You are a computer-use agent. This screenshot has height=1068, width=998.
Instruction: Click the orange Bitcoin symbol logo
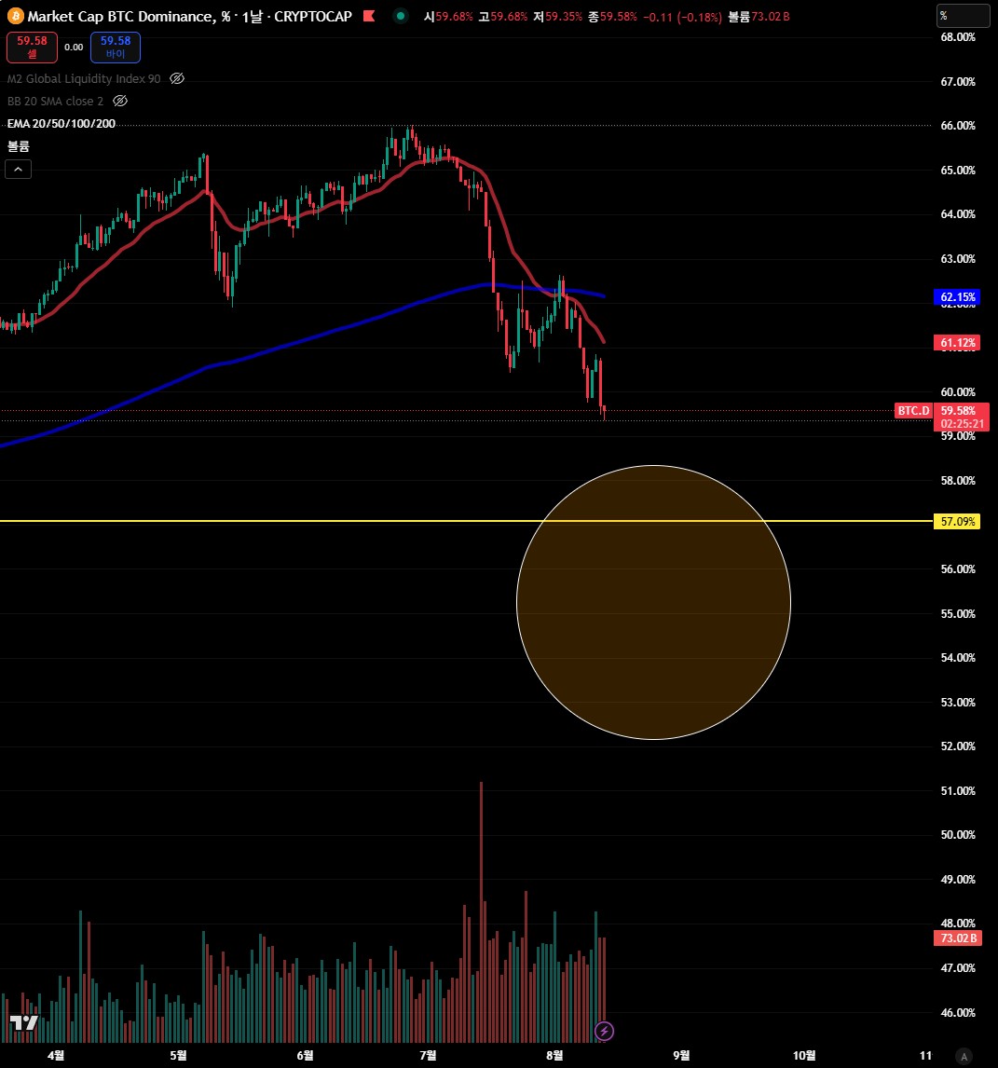tap(14, 16)
